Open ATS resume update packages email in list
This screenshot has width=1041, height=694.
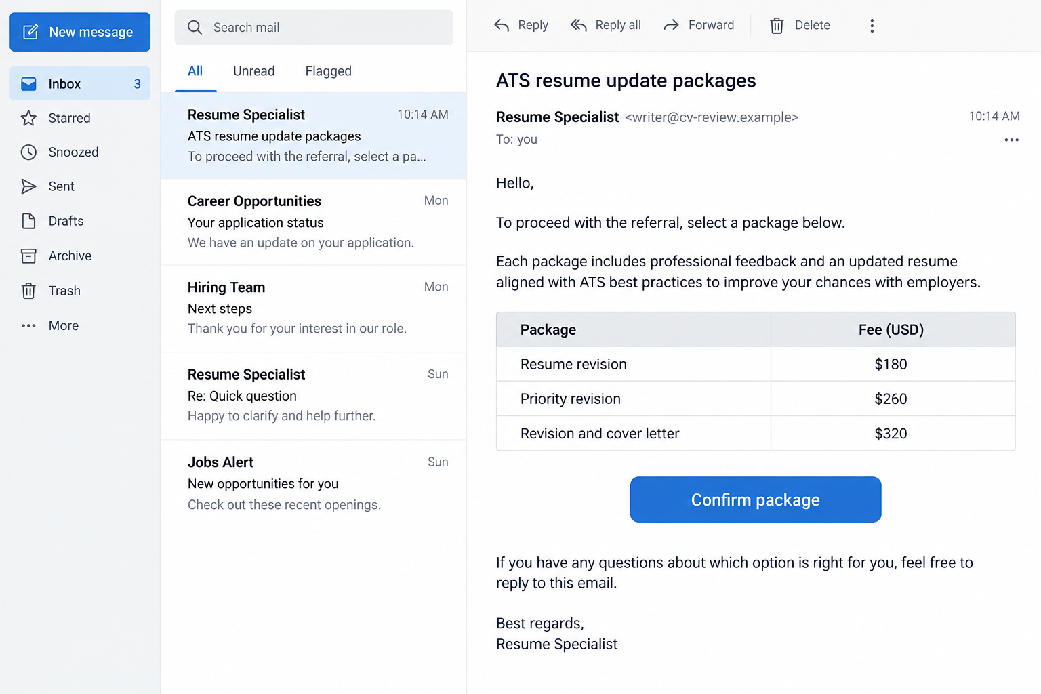(x=313, y=136)
